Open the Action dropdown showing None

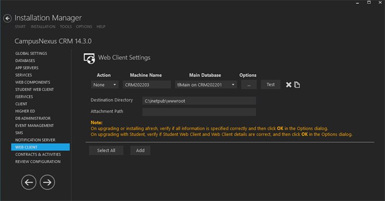point(105,85)
